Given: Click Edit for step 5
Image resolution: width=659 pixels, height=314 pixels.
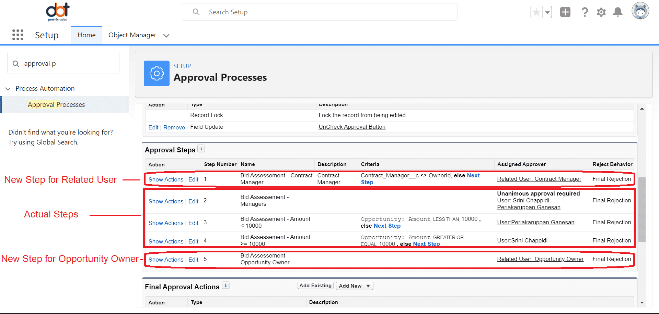Looking at the screenshot, I should click(193, 260).
